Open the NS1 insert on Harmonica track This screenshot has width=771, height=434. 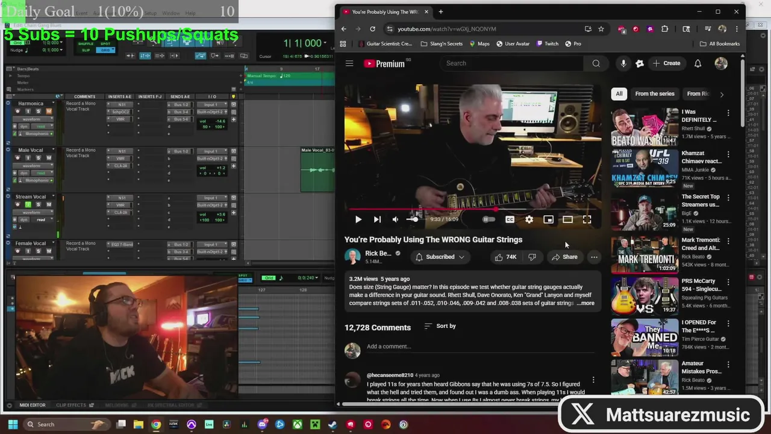[120, 105]
